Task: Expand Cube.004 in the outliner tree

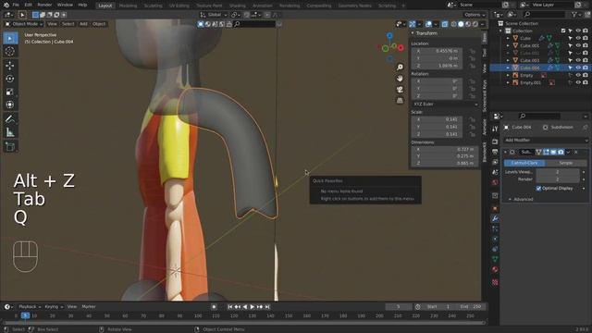Action: tap(508, 68)
